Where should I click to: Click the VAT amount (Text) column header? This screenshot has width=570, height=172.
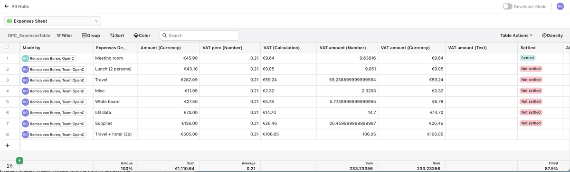point(481,47)
